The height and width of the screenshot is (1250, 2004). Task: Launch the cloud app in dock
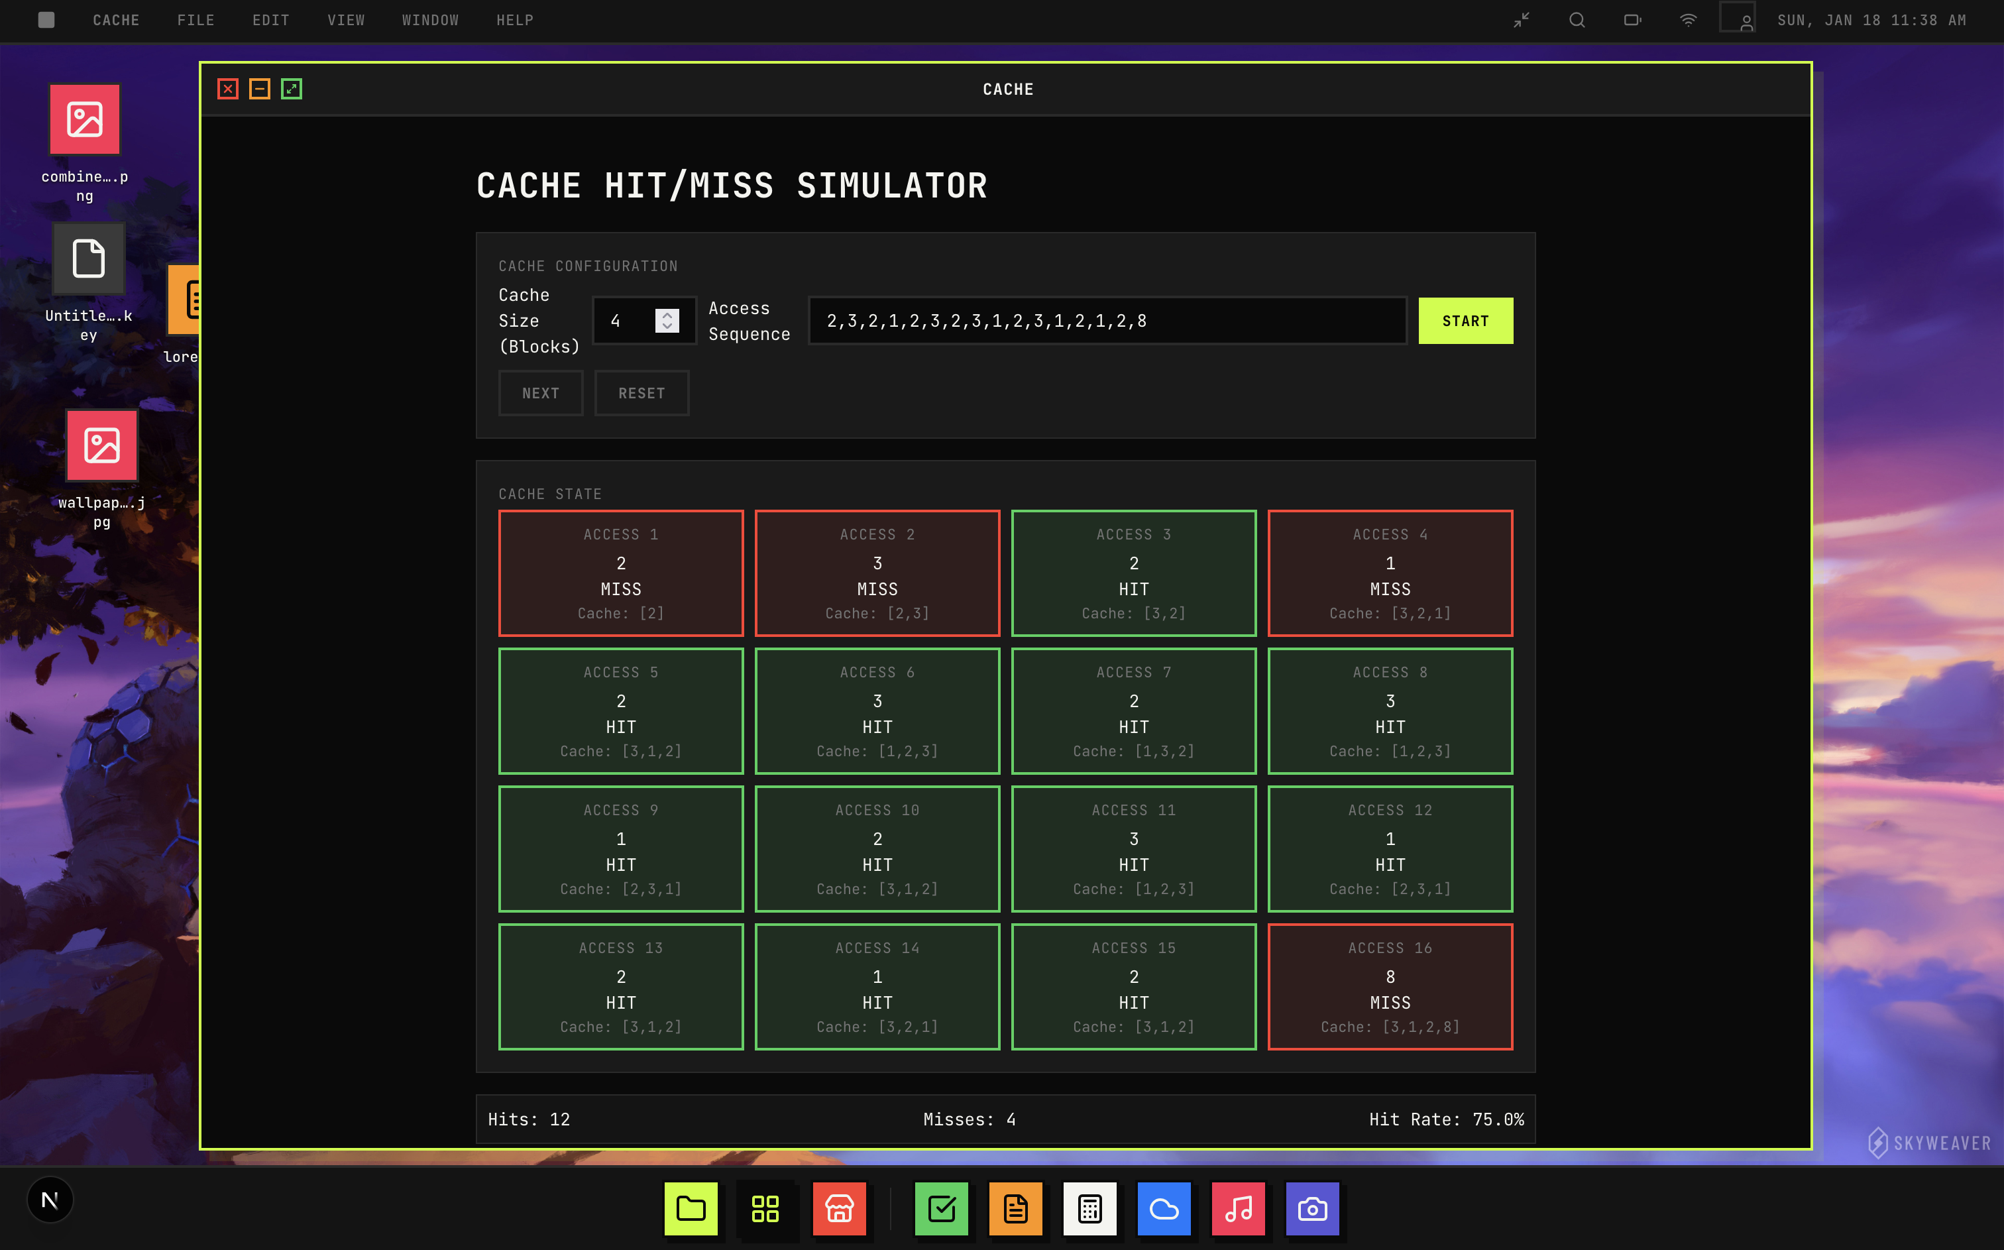[1164, 1209]
